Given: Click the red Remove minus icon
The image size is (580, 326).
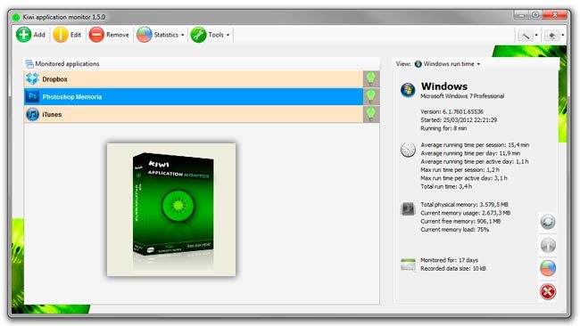Looking at the screenshot, I should 96,35.
